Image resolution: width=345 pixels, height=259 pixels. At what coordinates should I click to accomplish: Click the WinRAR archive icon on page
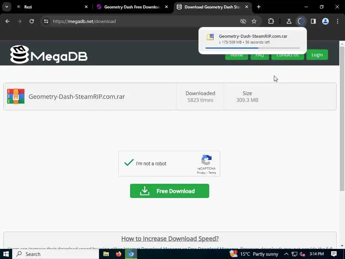(16, 96)
